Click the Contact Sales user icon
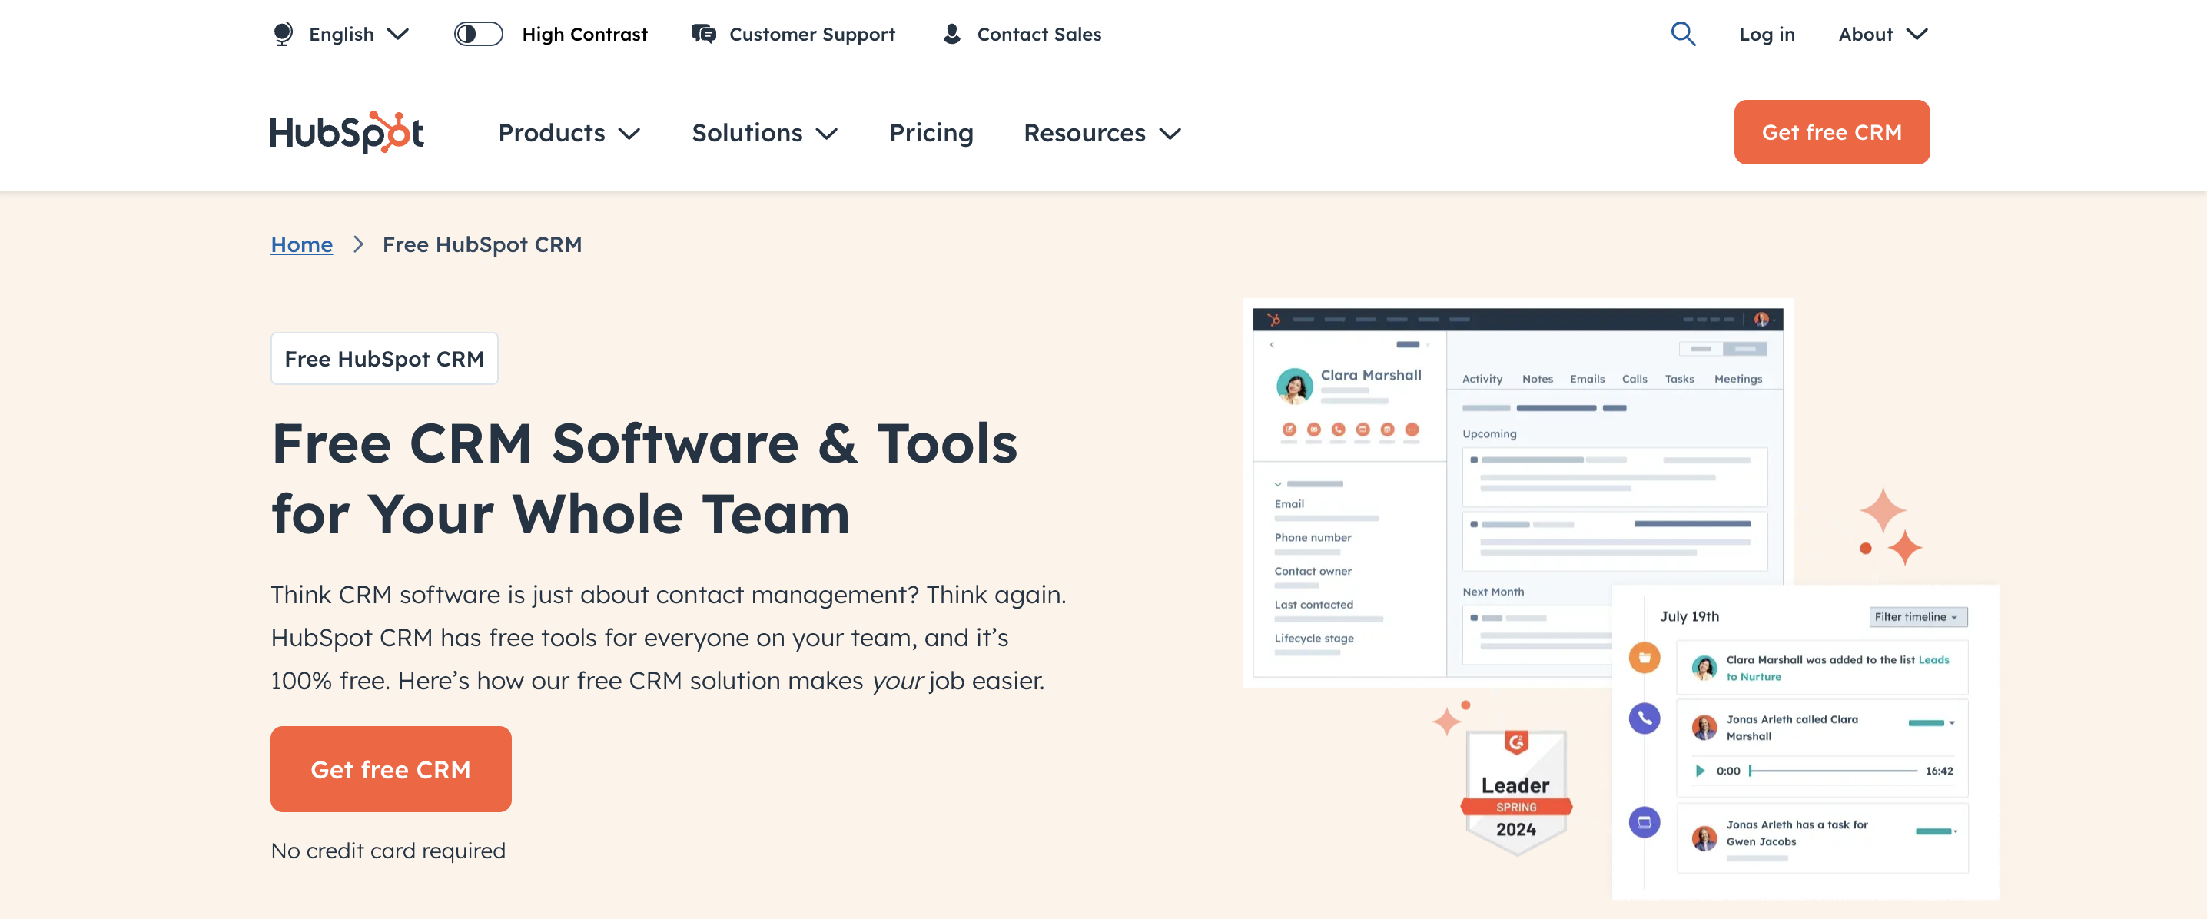The image size is (2207, 919). pos(949,32)
